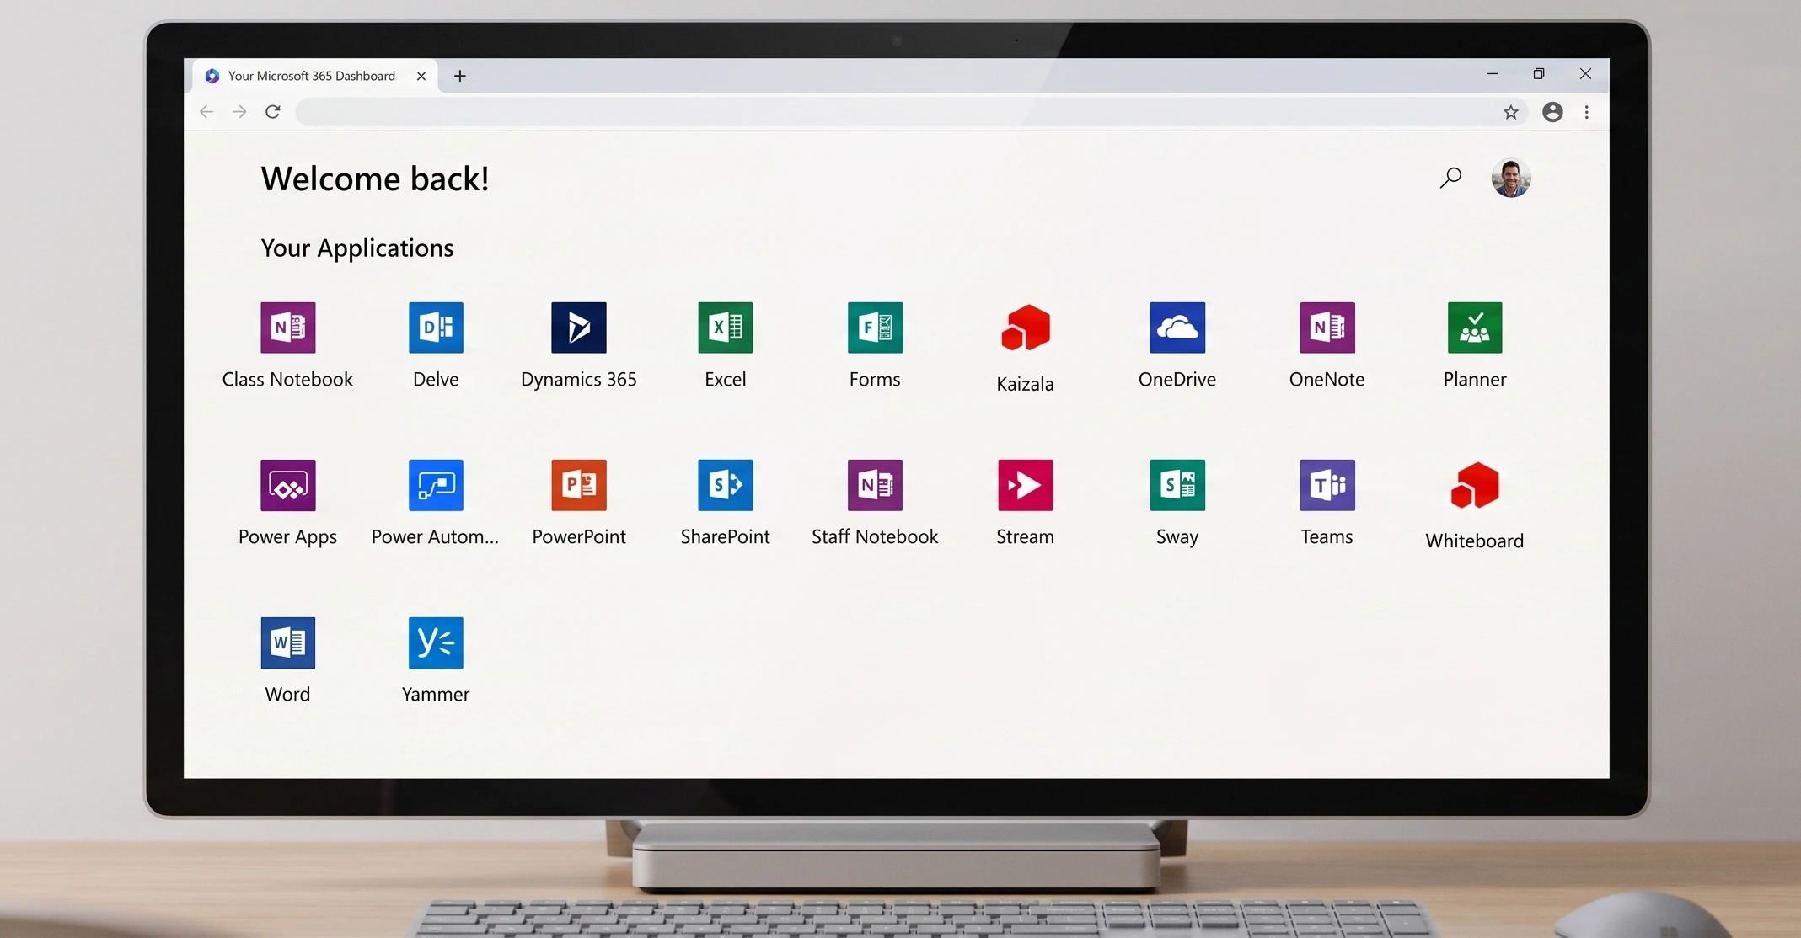The height and width of the screenshot is (938, 1801).
Task: Open a new browser tab
Action: (460, 76)
